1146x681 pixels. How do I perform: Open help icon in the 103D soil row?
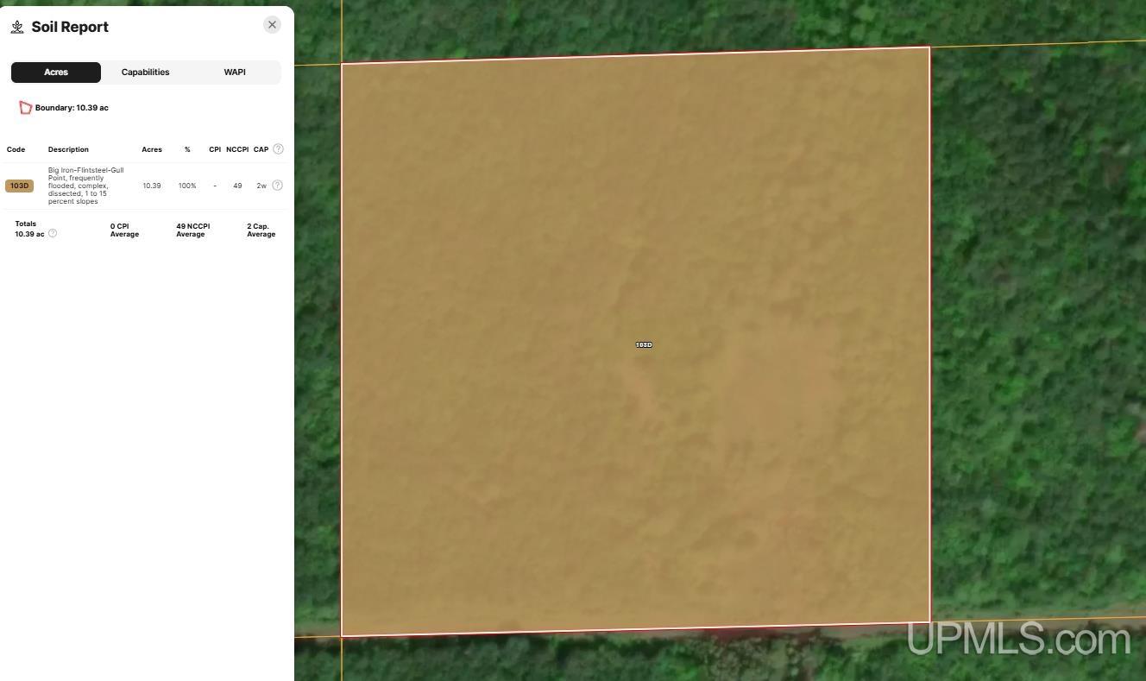coord(277,186)
